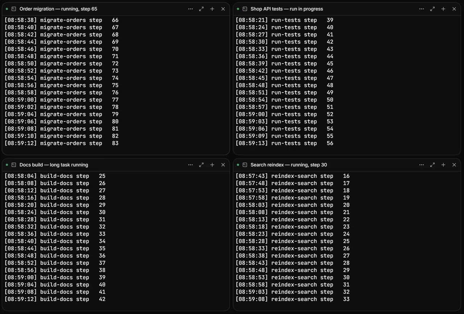This screenshot has width=464, height=314.
Task: Click the run-tests step 43 line
Action: coord(285,49)
